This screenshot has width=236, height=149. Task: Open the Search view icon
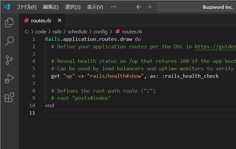(9, 41)
